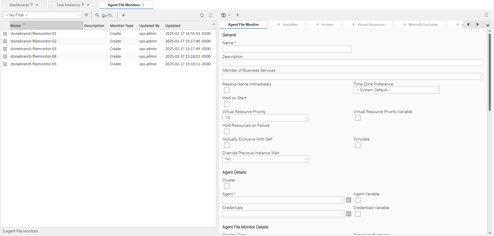Add a new Agent File Monitor from the list toolbar

click(123, 15)
